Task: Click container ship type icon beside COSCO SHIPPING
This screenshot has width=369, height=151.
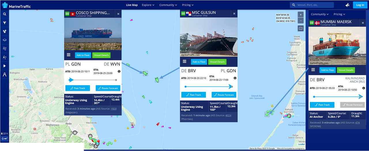Action: [x=67, y=14]
